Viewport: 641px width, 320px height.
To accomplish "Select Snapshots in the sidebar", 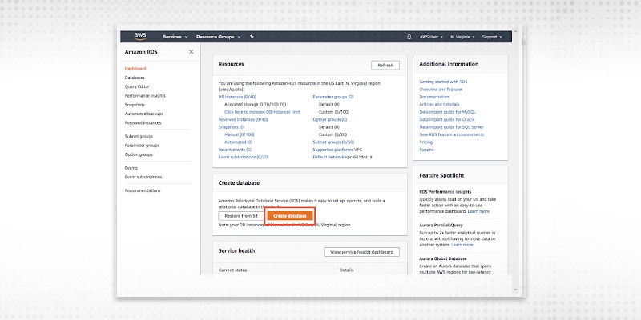I will [x=135, y=105].
